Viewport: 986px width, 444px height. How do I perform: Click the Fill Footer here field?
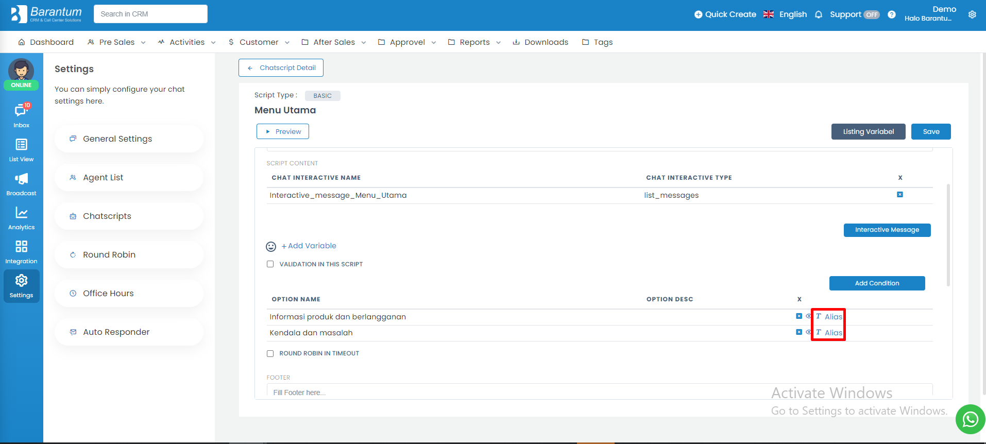599,391
